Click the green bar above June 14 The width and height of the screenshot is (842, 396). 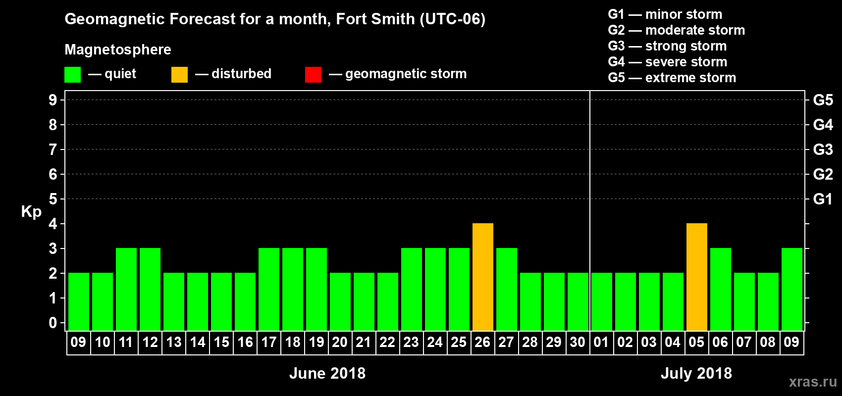pyautogui.click(x=198, y=301)
